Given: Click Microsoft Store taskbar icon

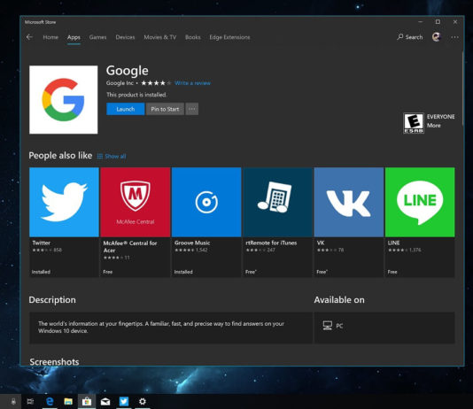Looking at the screenshot, I should [x=87, y=401].
